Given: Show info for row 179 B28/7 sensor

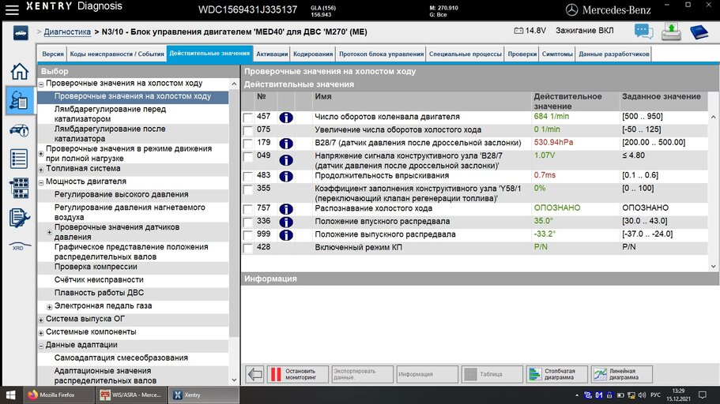Looking at the screenshot, I should click(286, 144).
